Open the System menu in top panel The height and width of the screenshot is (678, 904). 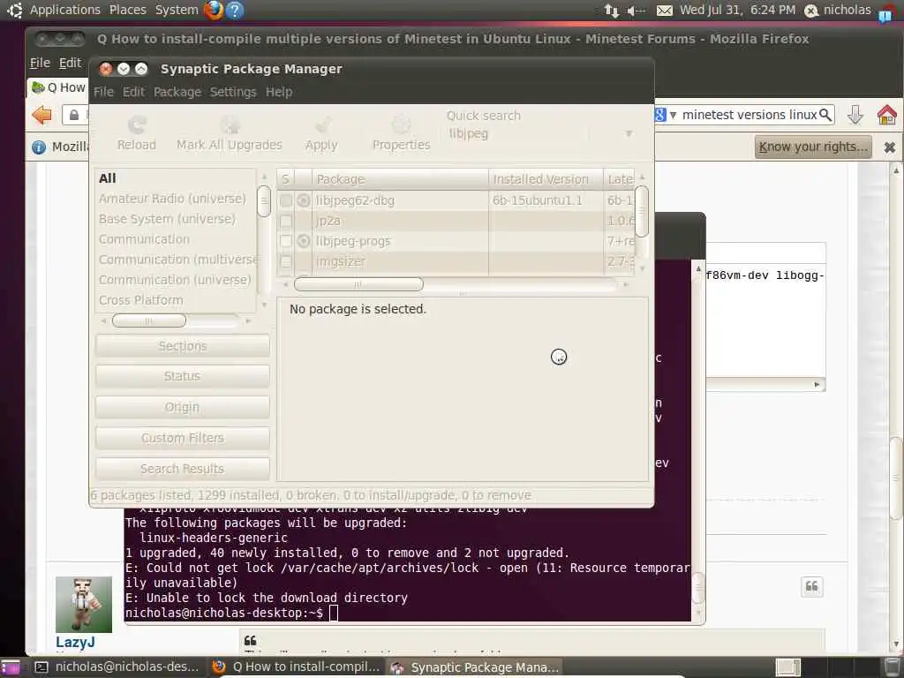177,10
